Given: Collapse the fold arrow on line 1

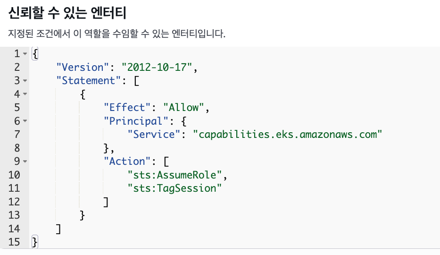Looking at the screenshot, I should pos(25,54).
